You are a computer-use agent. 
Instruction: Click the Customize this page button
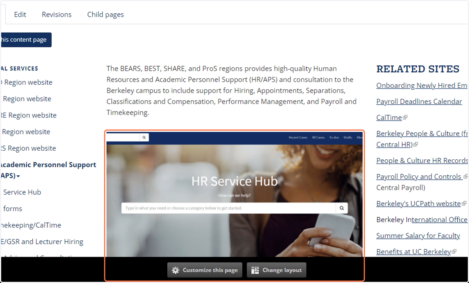pyautogui.click(x=205, y=270)
